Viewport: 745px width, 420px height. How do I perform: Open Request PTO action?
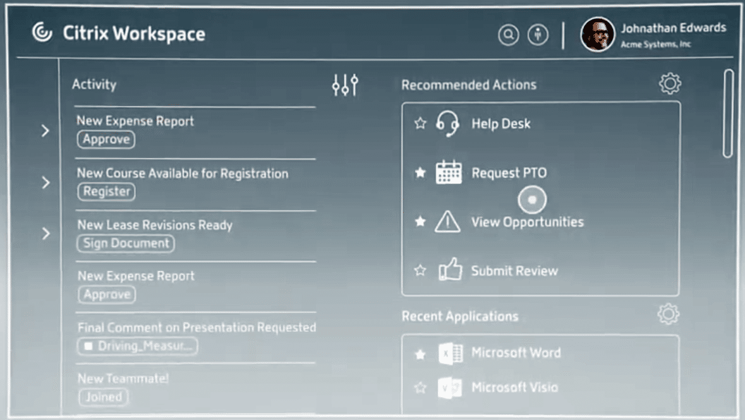[509, 172]
